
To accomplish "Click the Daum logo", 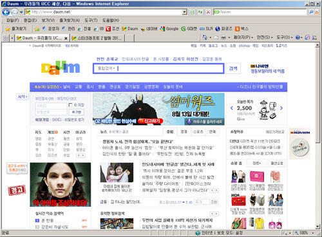I will click(x=61, y=68).
